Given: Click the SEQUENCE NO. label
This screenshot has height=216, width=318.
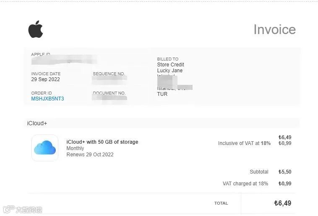Looking at the screenshot, I should 109,74.
